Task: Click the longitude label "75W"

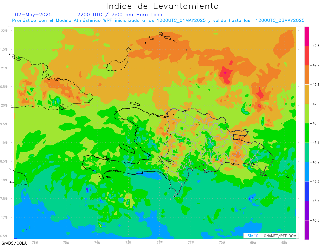Action: coord(66,242)
